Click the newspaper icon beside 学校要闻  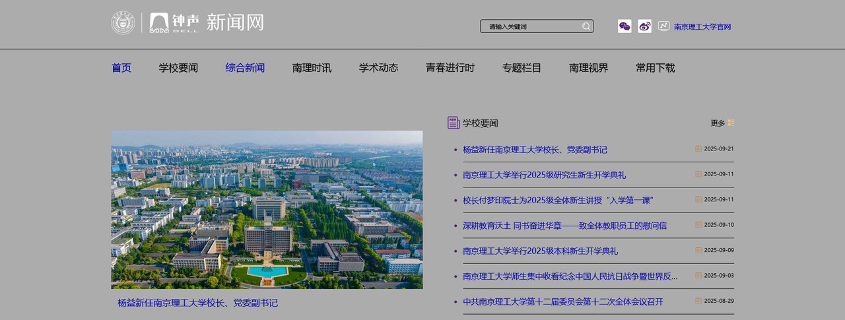coord(454,123)
